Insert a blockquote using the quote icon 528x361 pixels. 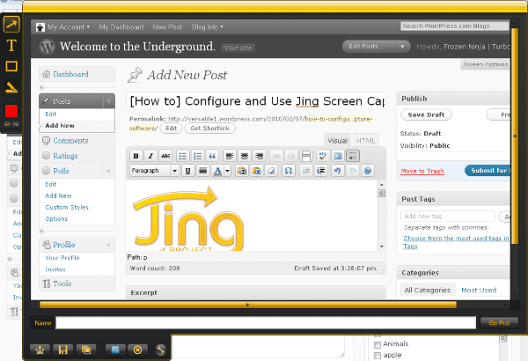pos(212,156)
